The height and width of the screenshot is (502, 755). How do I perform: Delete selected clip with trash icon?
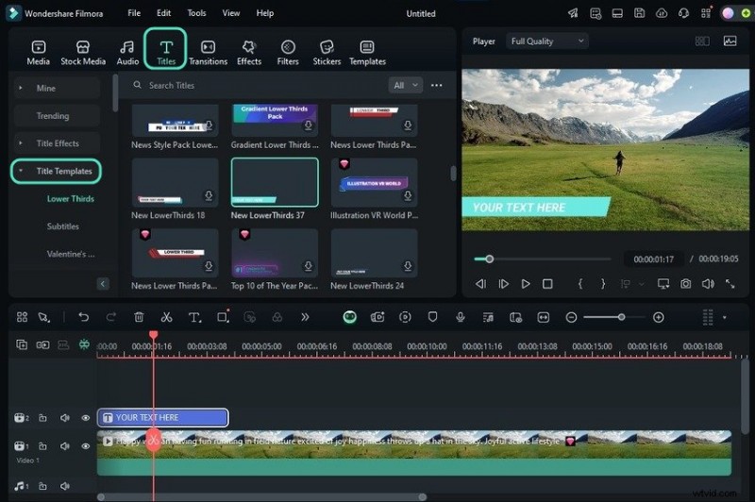pyautogui.click(x=139, y=318)
